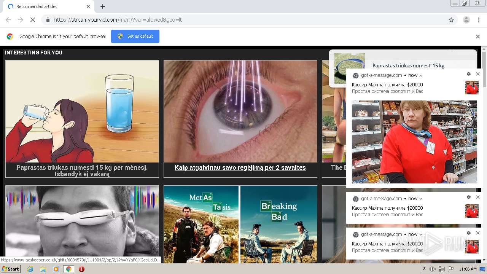Click the padlock site info icon
Image resolution: width=487 pixels, height=274 pixels.
coord(48,20)
